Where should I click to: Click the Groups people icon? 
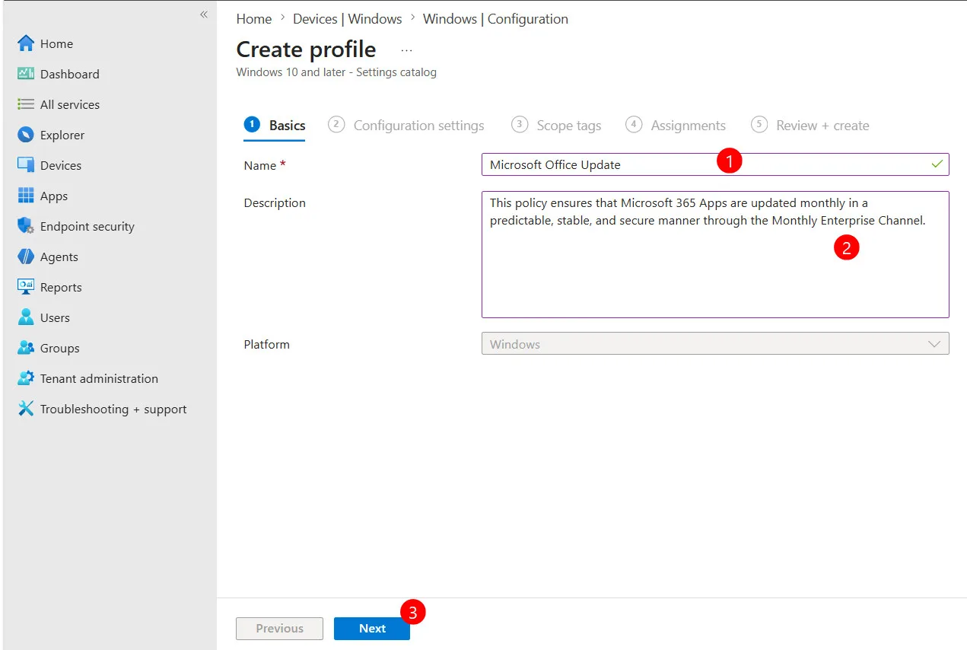tap(26, 348)
